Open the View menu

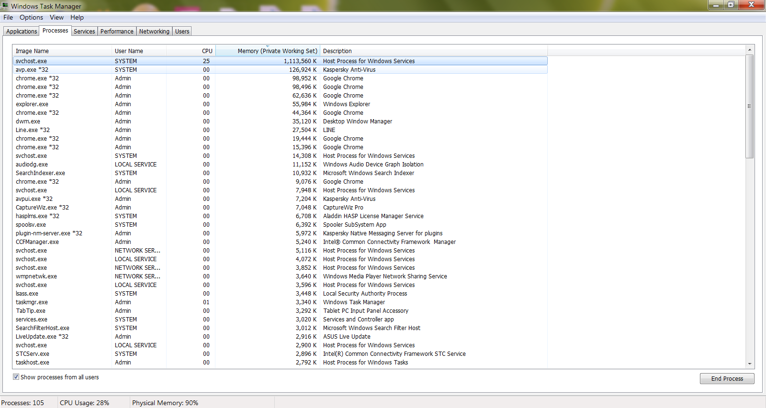point(56,17)
